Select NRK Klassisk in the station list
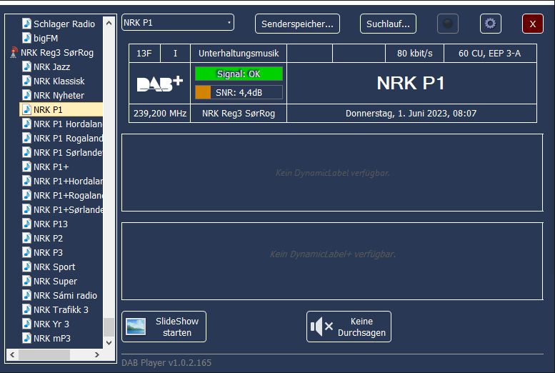Image resolution: width=555 pixels, height=373 pixels. 59,81
